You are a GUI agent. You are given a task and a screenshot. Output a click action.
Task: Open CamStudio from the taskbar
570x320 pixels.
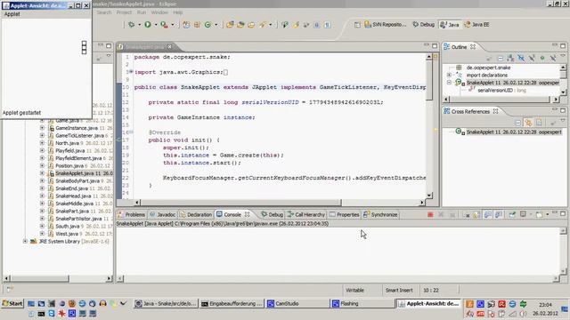click(x=297, y=304)
